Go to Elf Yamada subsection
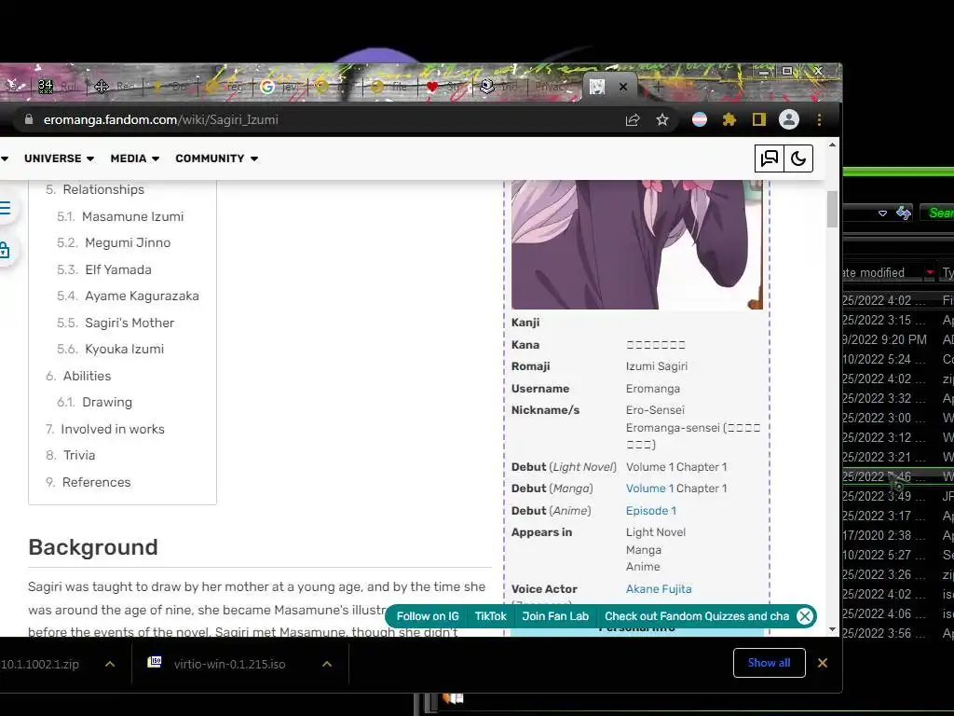Viewport: 954px width, 716px height. pos(118,269)
